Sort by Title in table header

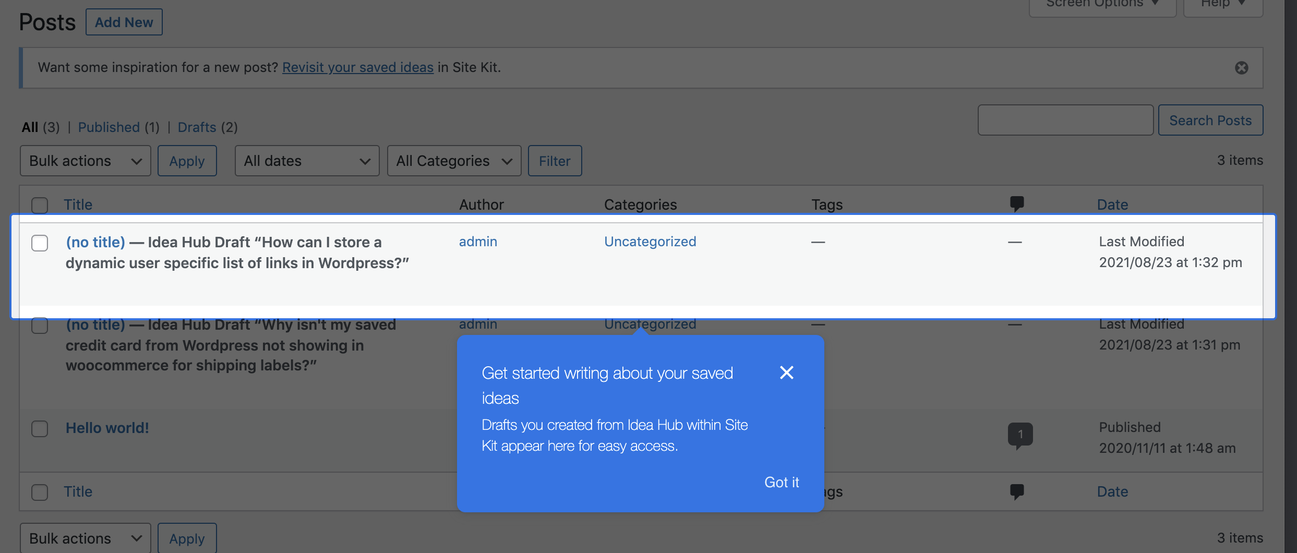(x=78, y=205)
